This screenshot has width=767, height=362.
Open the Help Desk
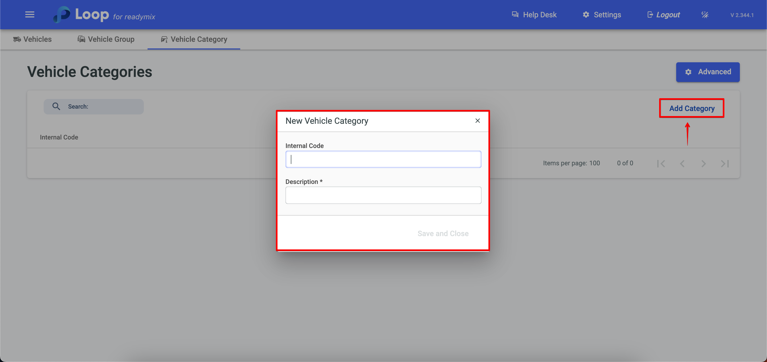534,15
